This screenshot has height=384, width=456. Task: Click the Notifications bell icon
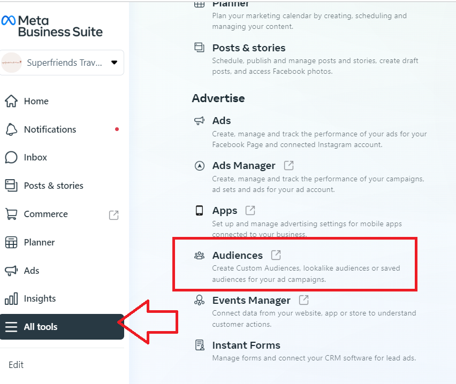coord(11,129)
